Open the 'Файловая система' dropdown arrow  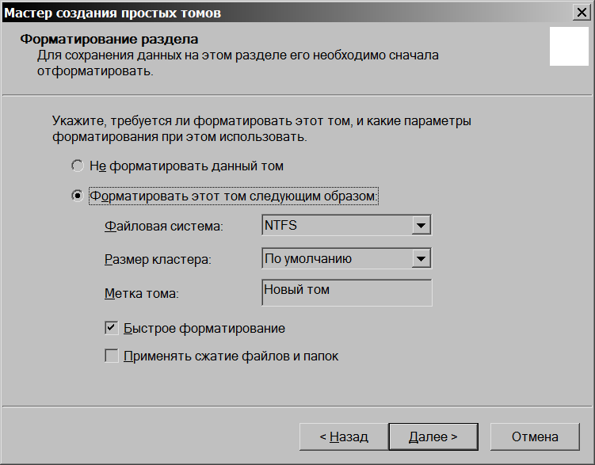click(x=421, y=226)
